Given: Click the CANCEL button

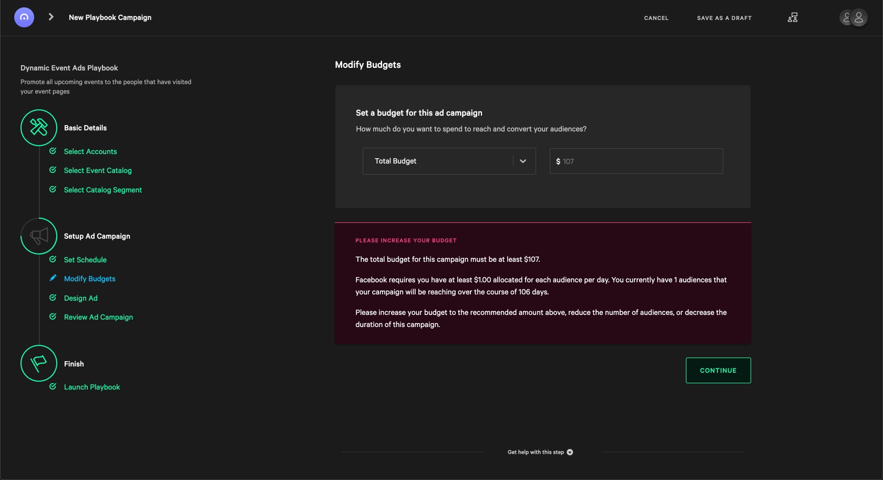Looking at the screenshot, I should pos(656,18).
